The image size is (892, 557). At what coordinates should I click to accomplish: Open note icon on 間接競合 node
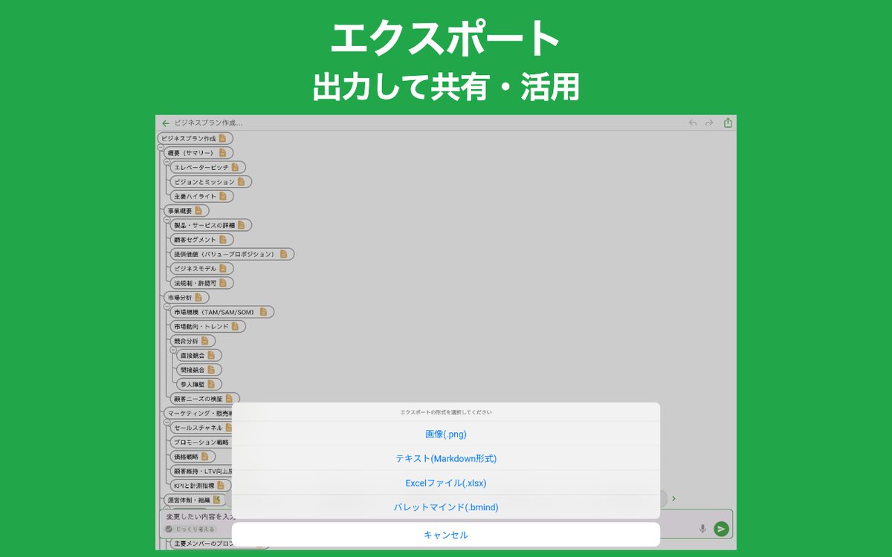(211, 370)
